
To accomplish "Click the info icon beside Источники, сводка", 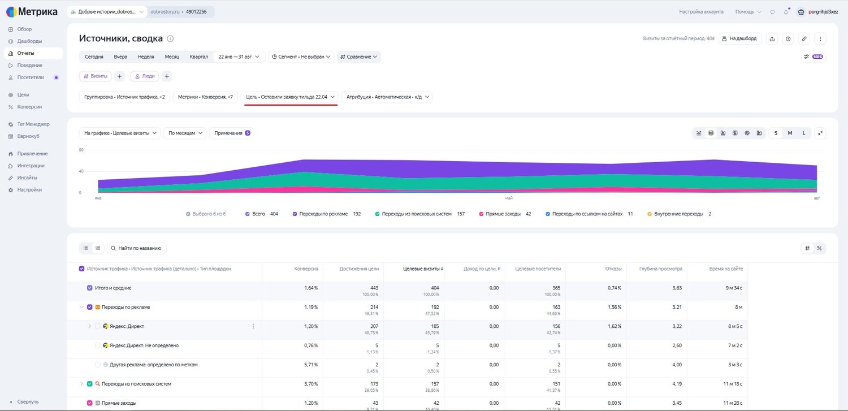I will pyautogui.click(x=170, y=38).
